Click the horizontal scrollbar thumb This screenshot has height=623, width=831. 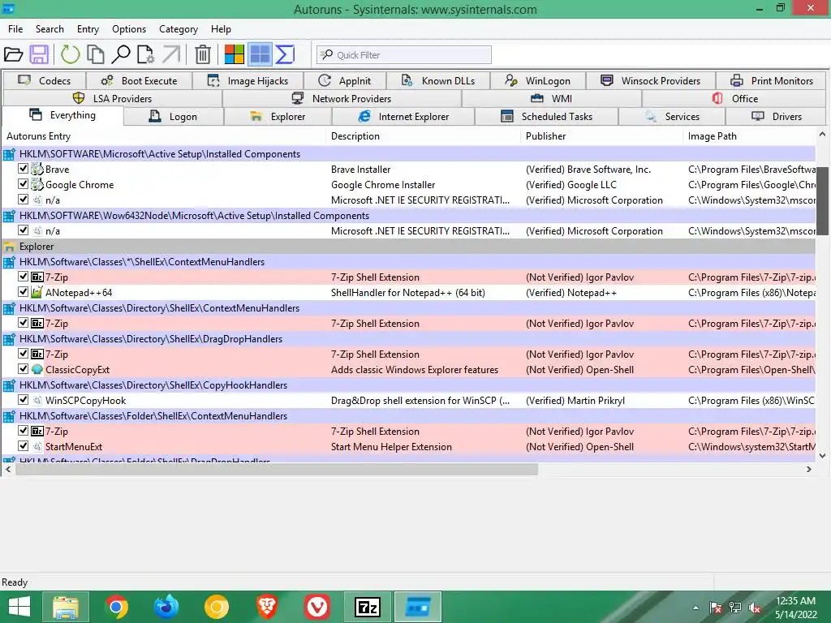[277, 470]
